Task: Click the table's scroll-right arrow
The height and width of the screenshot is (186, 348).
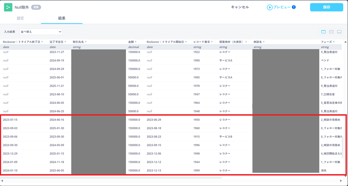Action: (341, 181)
